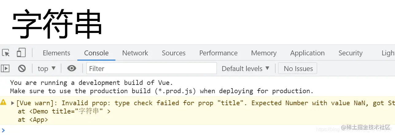
Task: Click the inspect element picker icon
Action: [x=6, y=53]
